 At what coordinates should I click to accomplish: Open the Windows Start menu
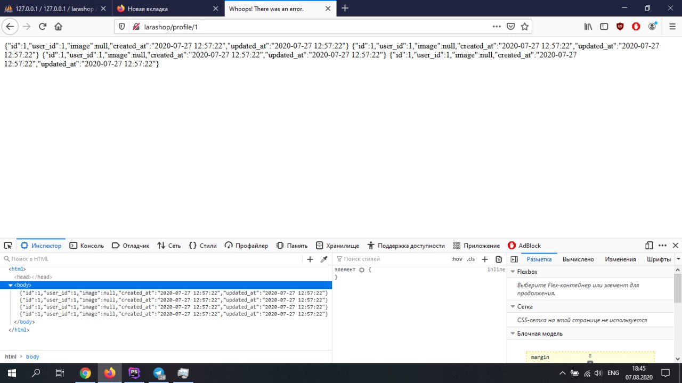(x=12, y=373)
